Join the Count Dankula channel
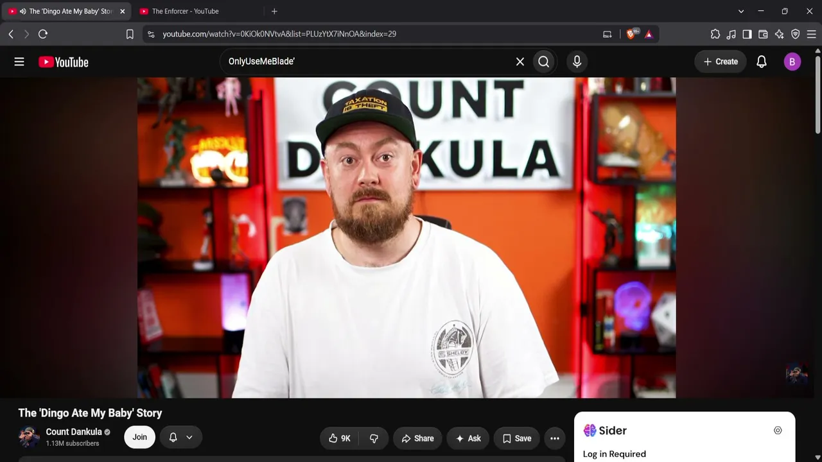The height and width of the screenshot is (462, 822). (139, 437)
